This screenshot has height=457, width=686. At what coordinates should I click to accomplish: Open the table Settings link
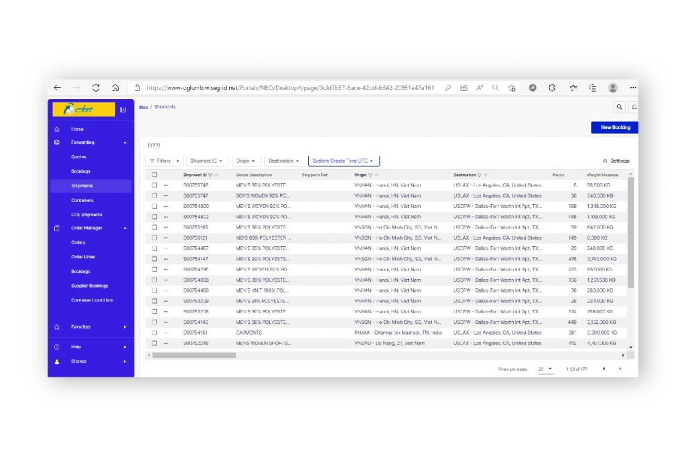click(x=616, y=161)
